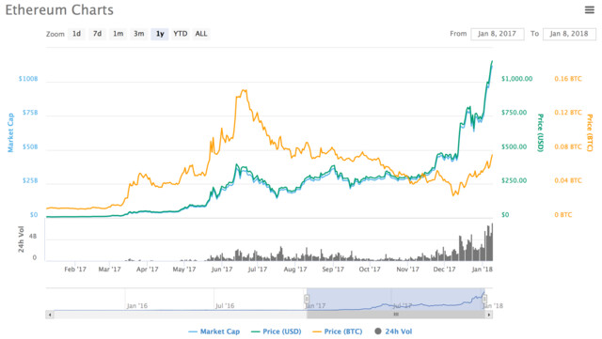The image size is (602, 339).
Task: Toggle Price (BTC) series in legend
Action: [338, 331]
